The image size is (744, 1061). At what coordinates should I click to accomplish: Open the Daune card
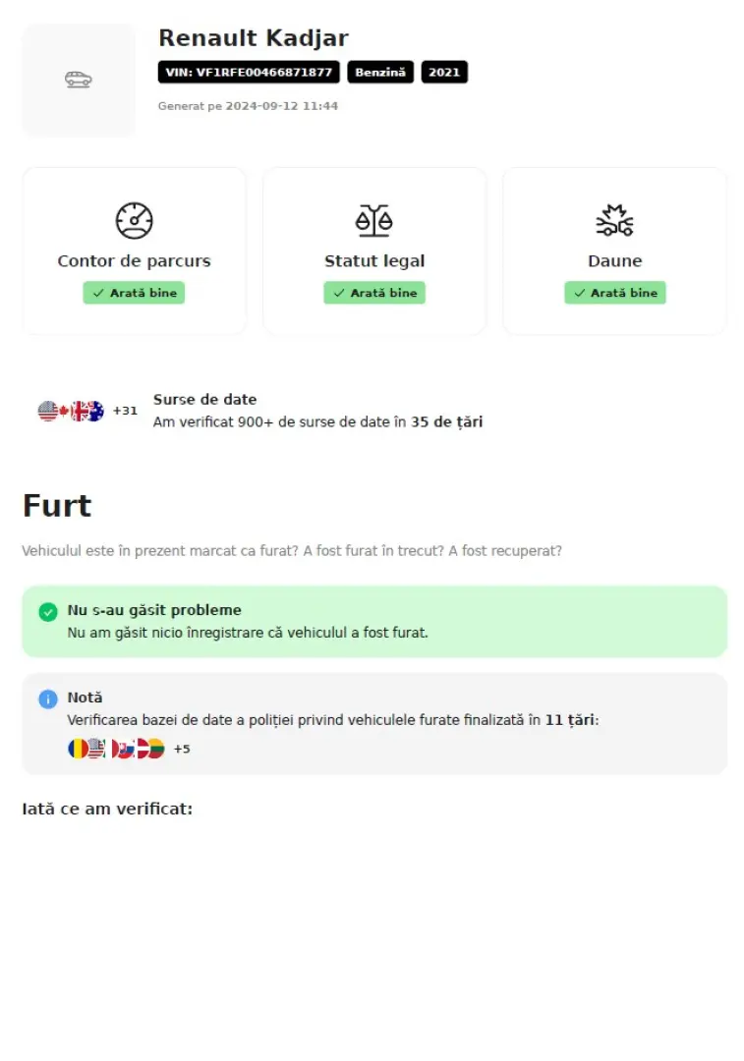pyautogui.click(x=614, y=251)
